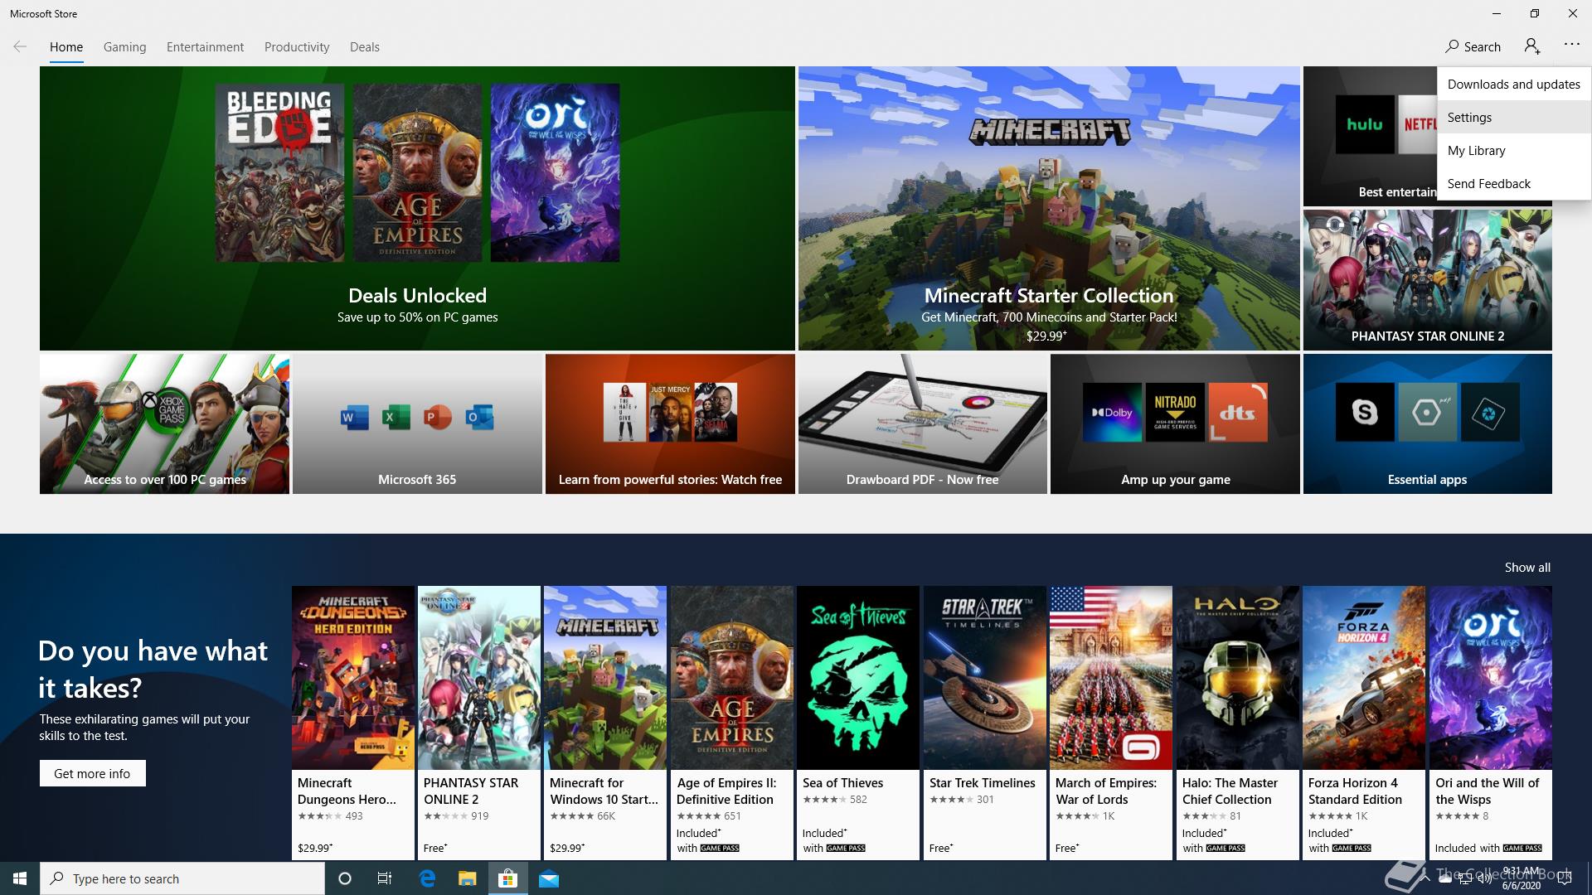Open March of Empires: War of Lords card
The width and height of the screenshot is (1592, 895).
1111,723
